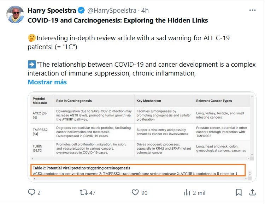Click the share upload icon
This screenshot has height=204, width=265.
(253, 192)
